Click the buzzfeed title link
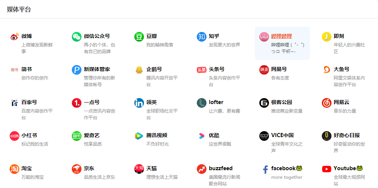378x188 pixels. [x=221, y=168]
